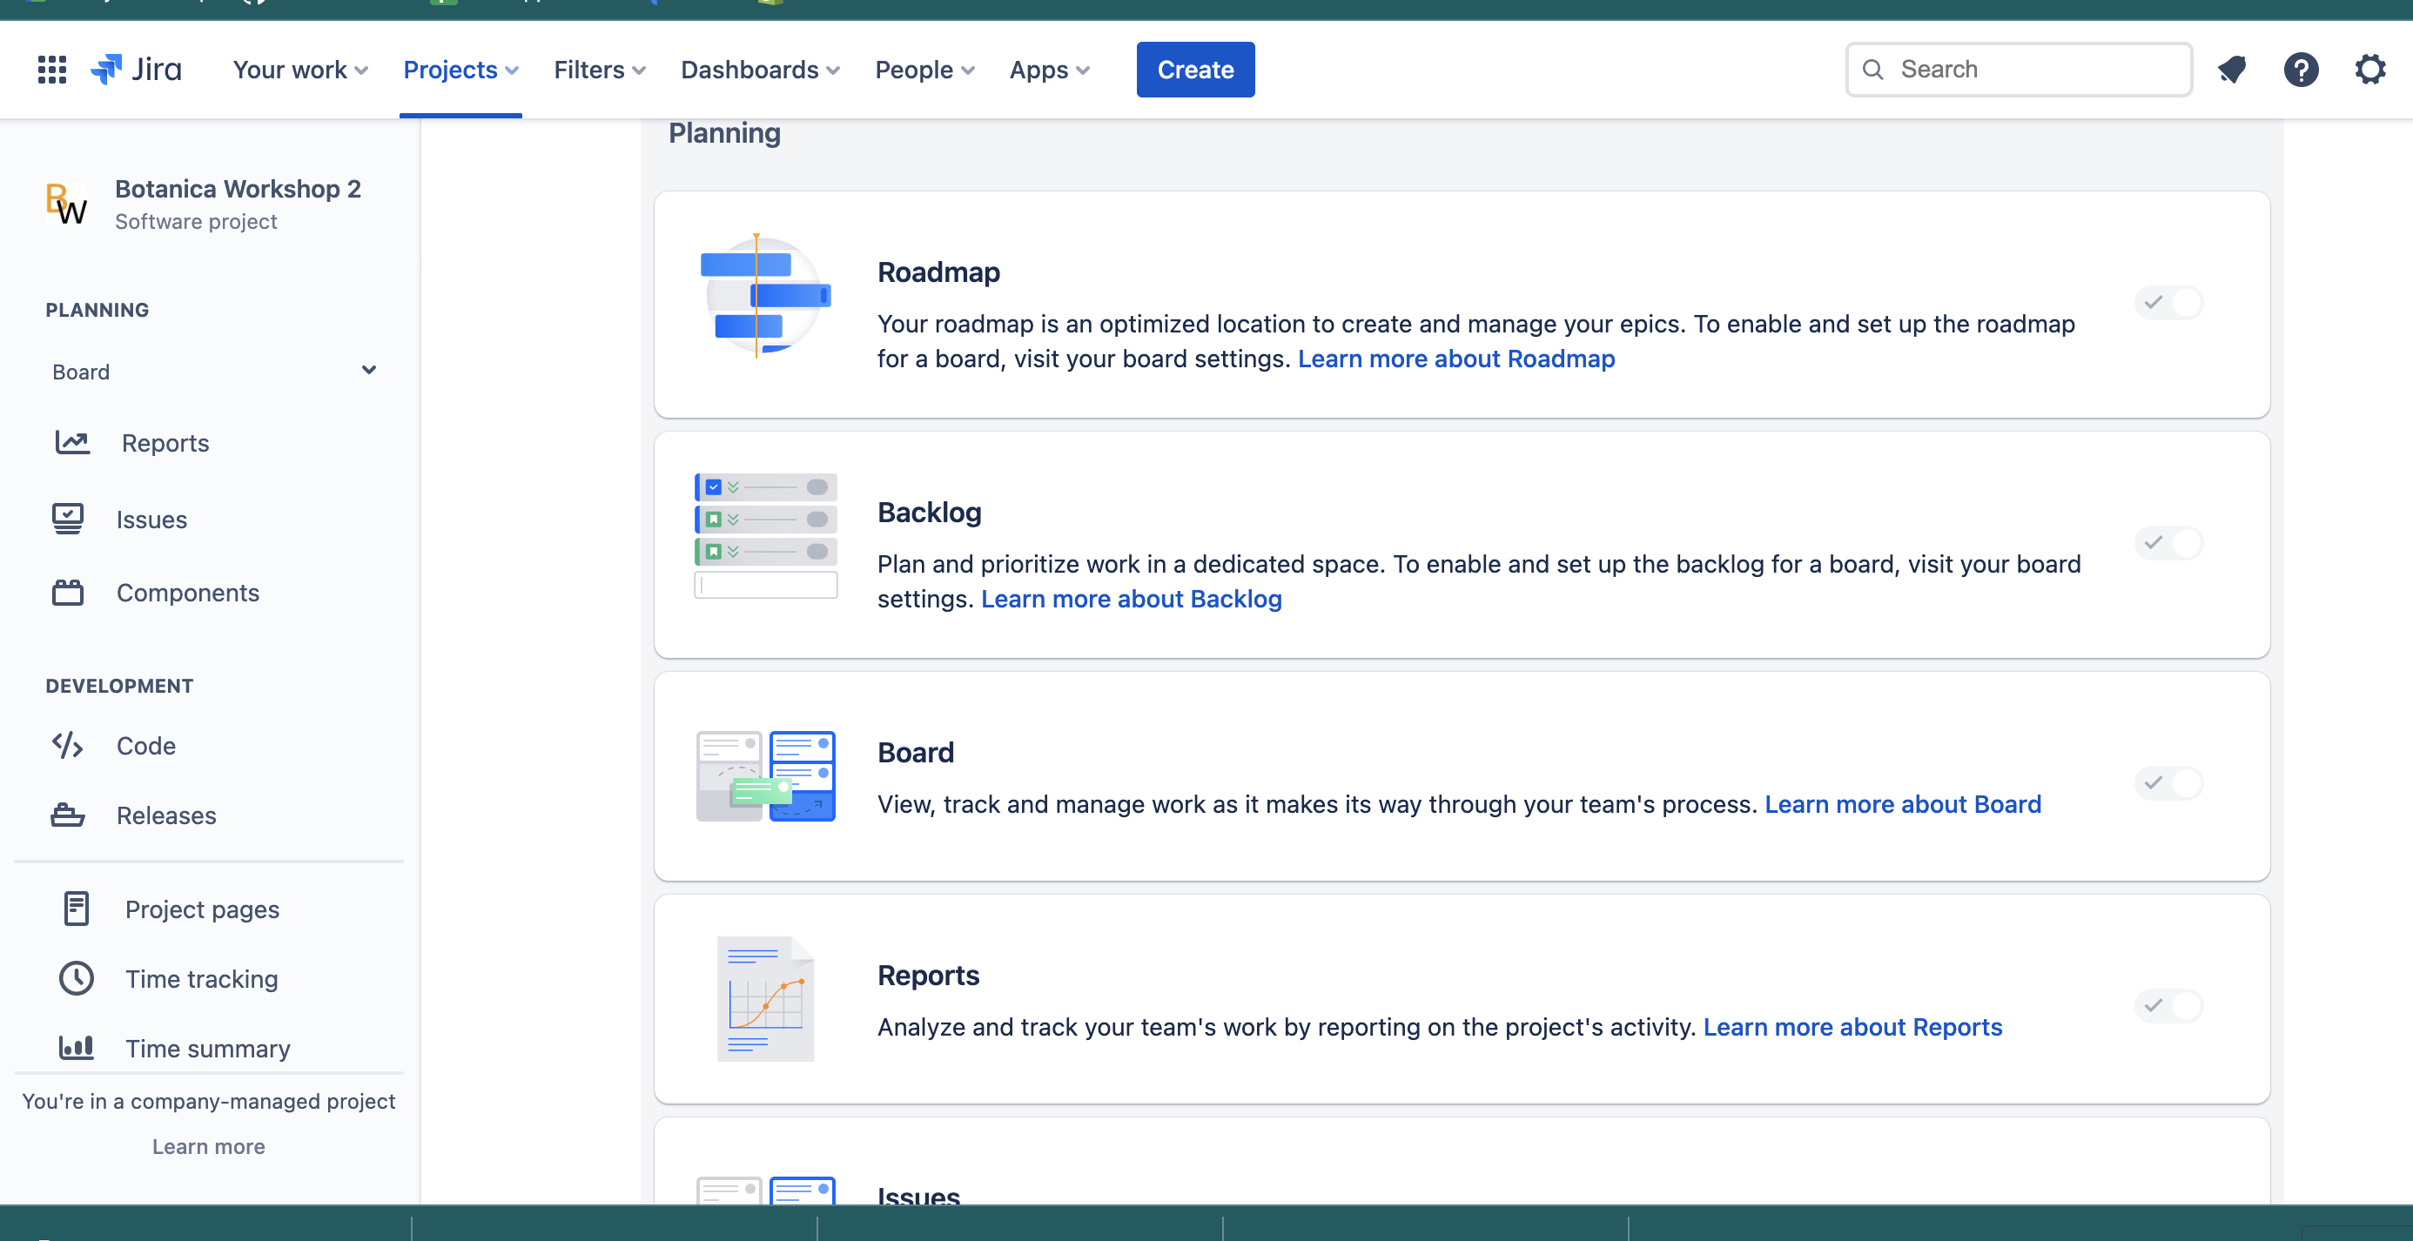The image size is (2413, 1241).
Task: Open the settings gear icon
Action: click(x=2369, y=70)
